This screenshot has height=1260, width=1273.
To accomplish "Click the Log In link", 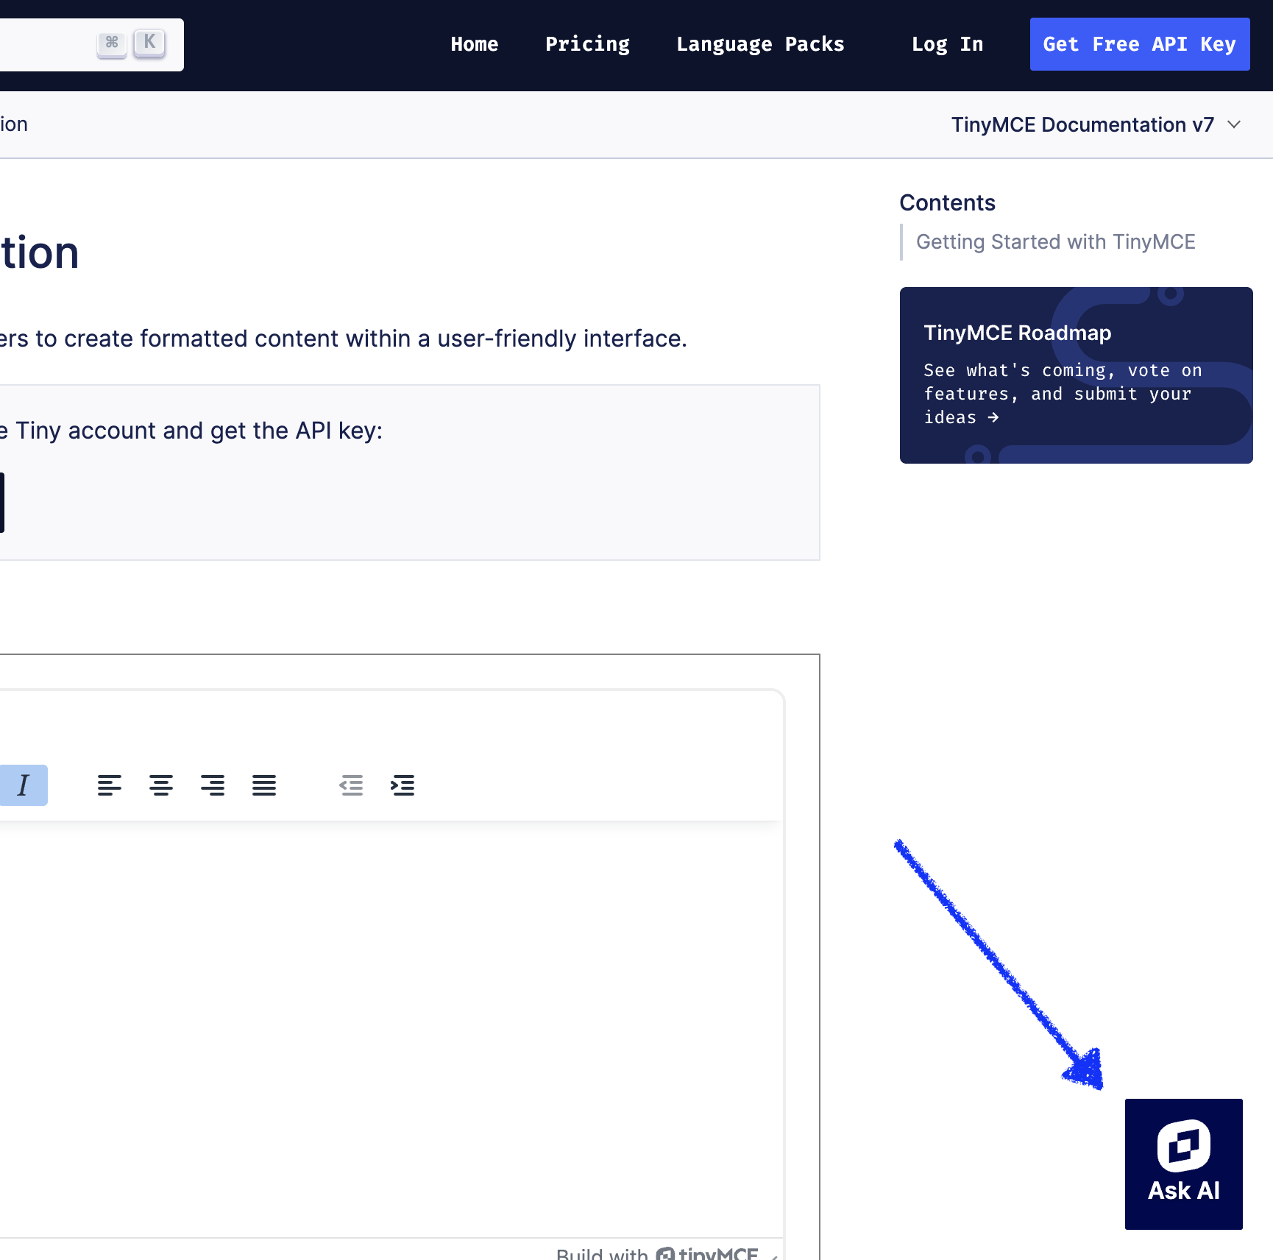I will pyautogui.click(x=947, y=44).
